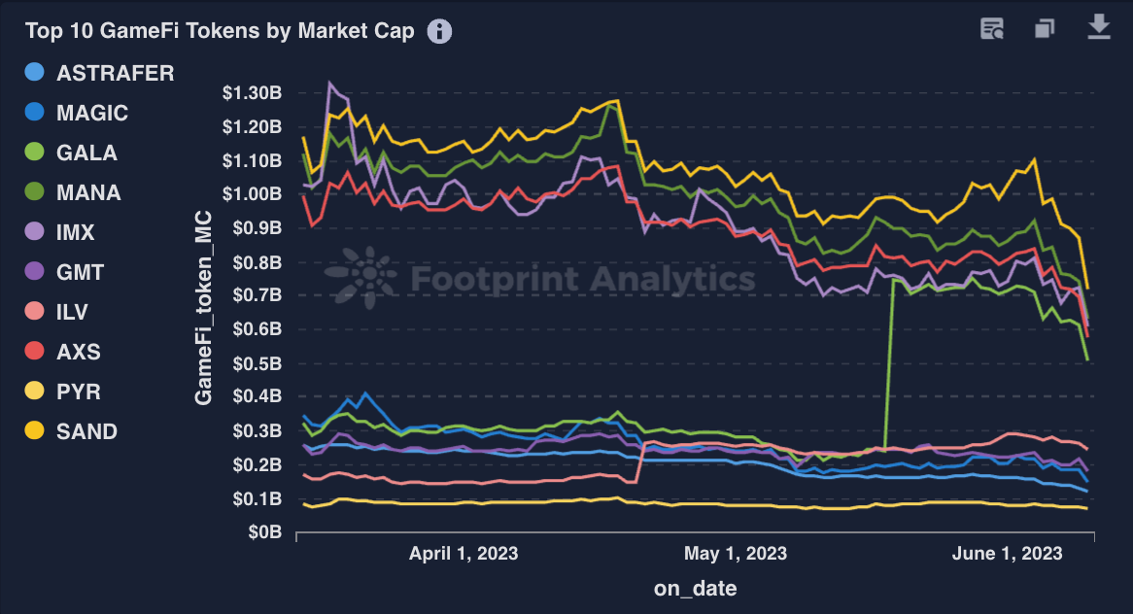Open the chart info tooltip
The image size is (1133, 614).
click(439, 30)
